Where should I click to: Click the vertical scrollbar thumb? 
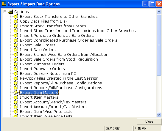point(159,45)
